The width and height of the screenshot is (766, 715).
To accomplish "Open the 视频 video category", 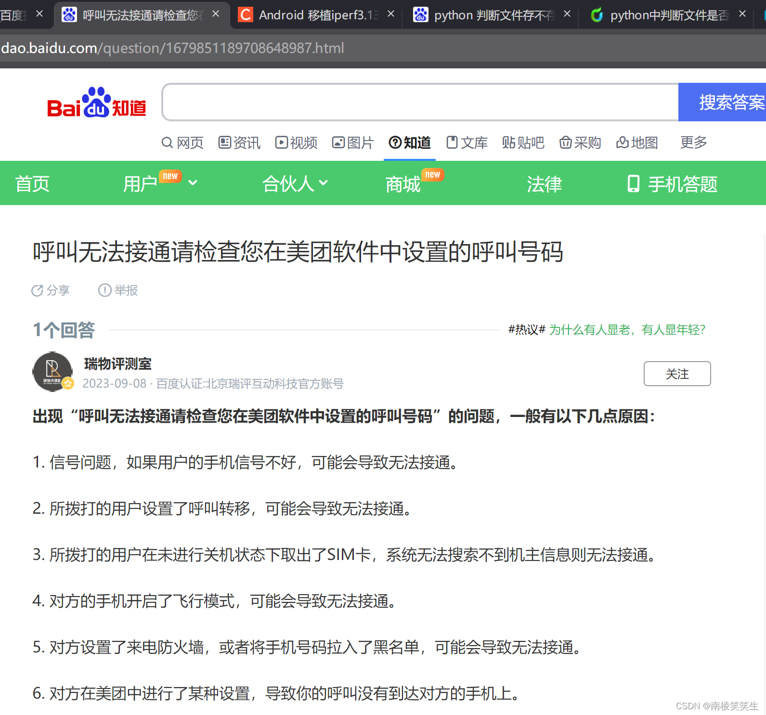I will [x=296, y=143].
